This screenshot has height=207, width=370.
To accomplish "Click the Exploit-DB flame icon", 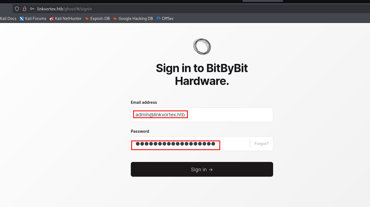I will point(87,19).
